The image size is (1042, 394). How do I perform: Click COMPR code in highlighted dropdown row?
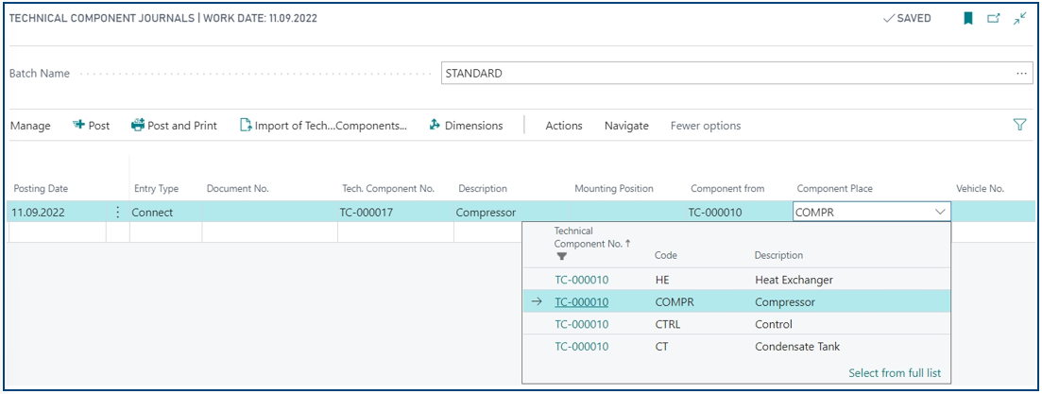675,302
